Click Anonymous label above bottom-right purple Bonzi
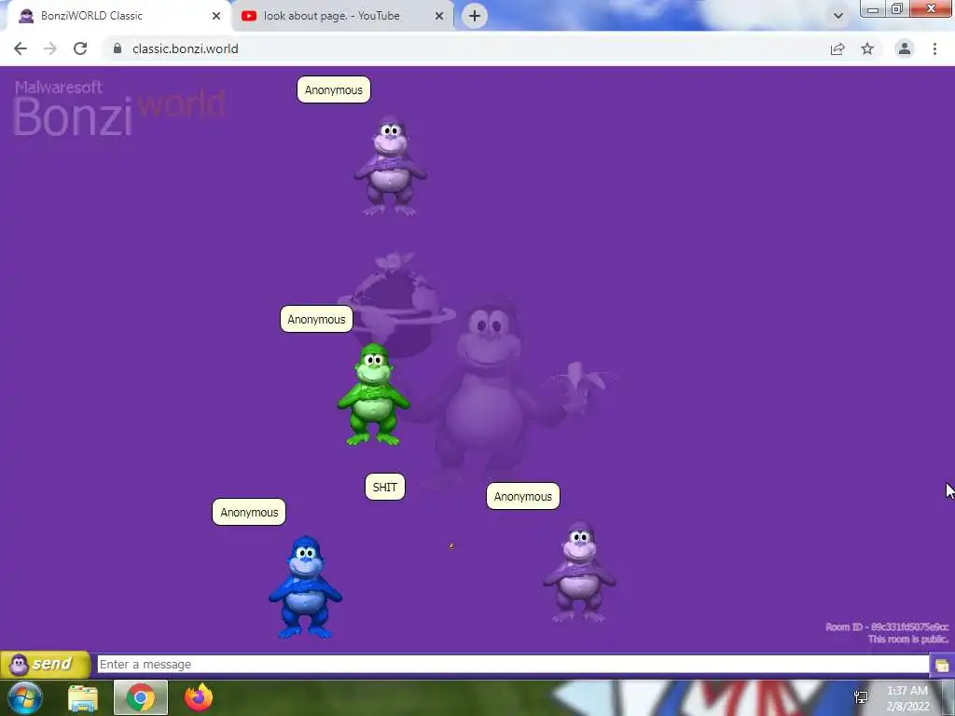The image size is (955, 716). 522,496
